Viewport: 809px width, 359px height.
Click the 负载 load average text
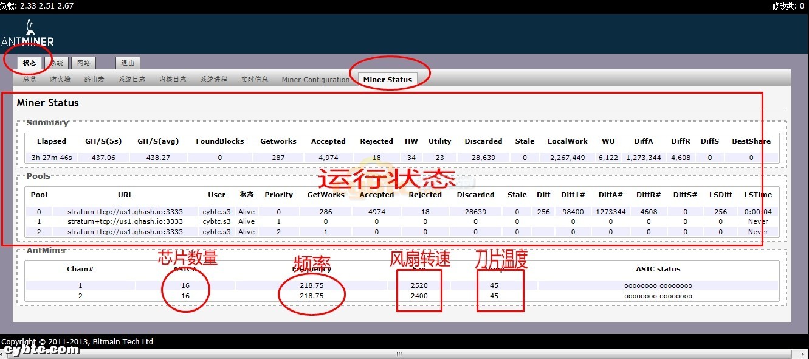coord(36,5)
